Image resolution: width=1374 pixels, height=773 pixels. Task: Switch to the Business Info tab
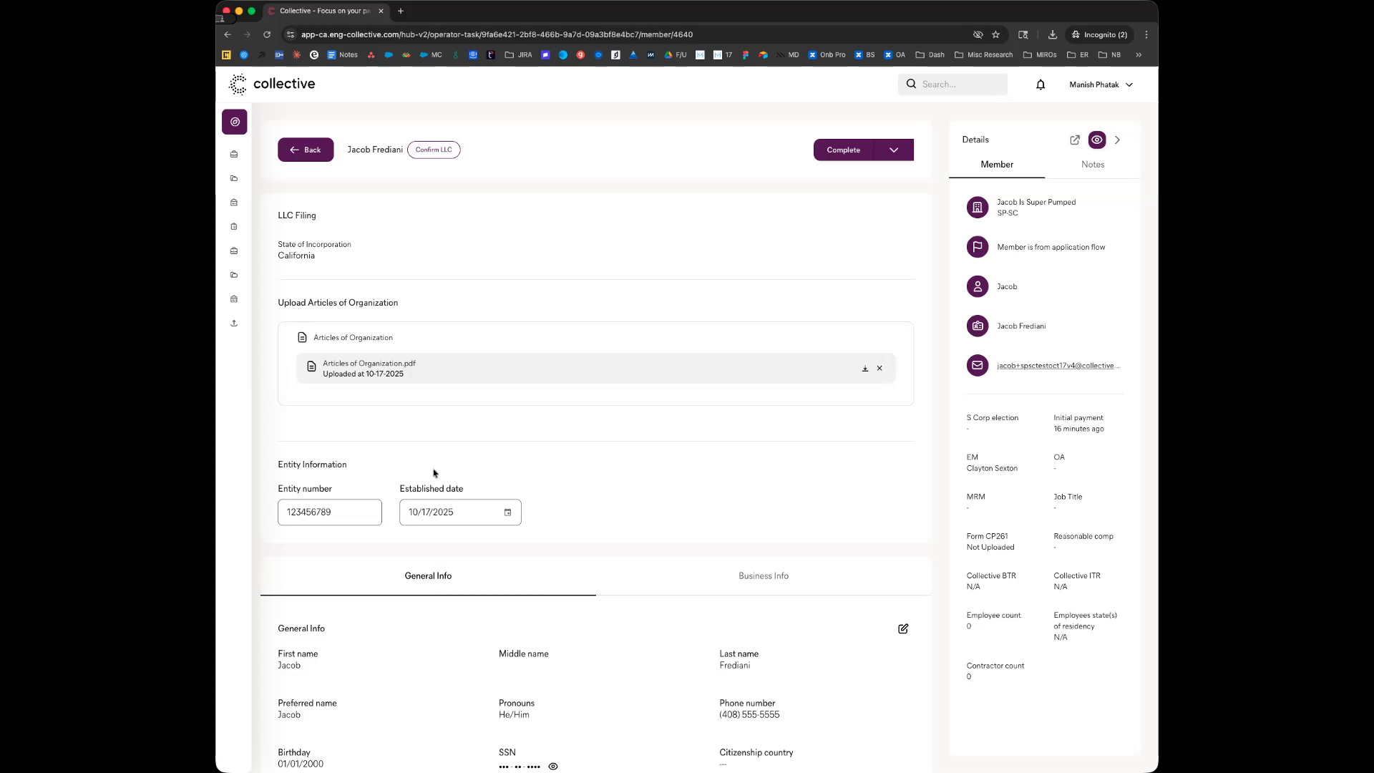click(x=763, y=576)
